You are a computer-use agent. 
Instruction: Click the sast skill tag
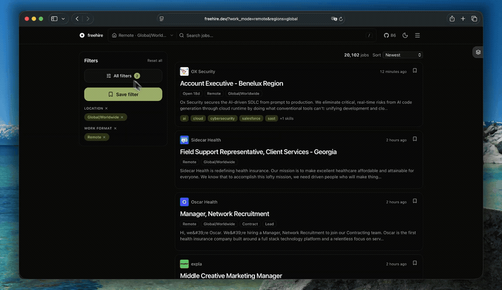click(x=271, y=118)
